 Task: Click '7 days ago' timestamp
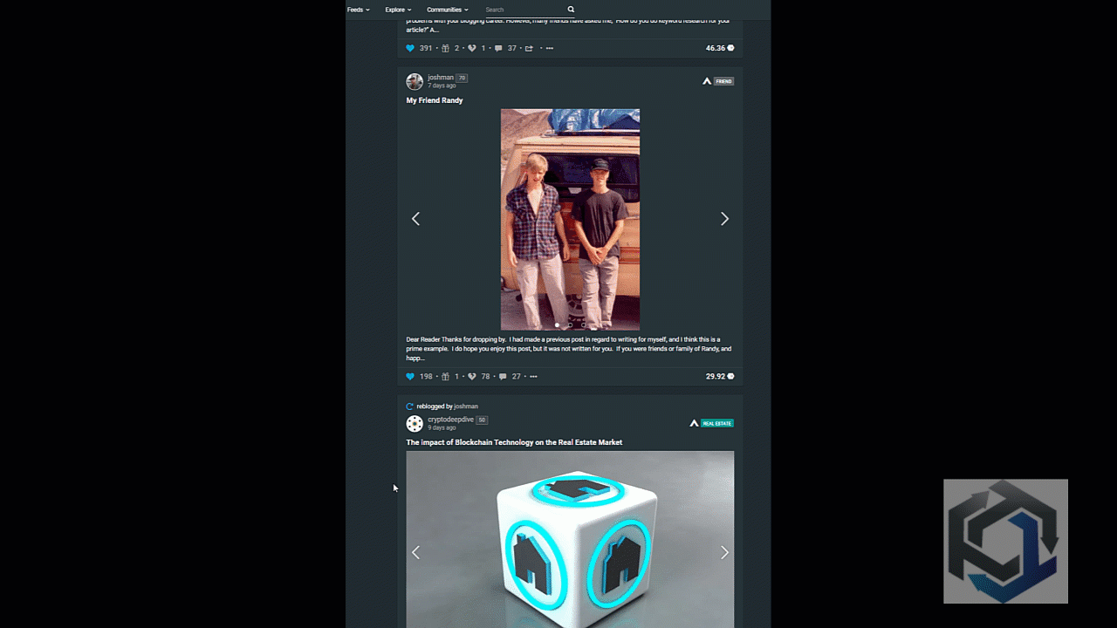click(442, 85)
